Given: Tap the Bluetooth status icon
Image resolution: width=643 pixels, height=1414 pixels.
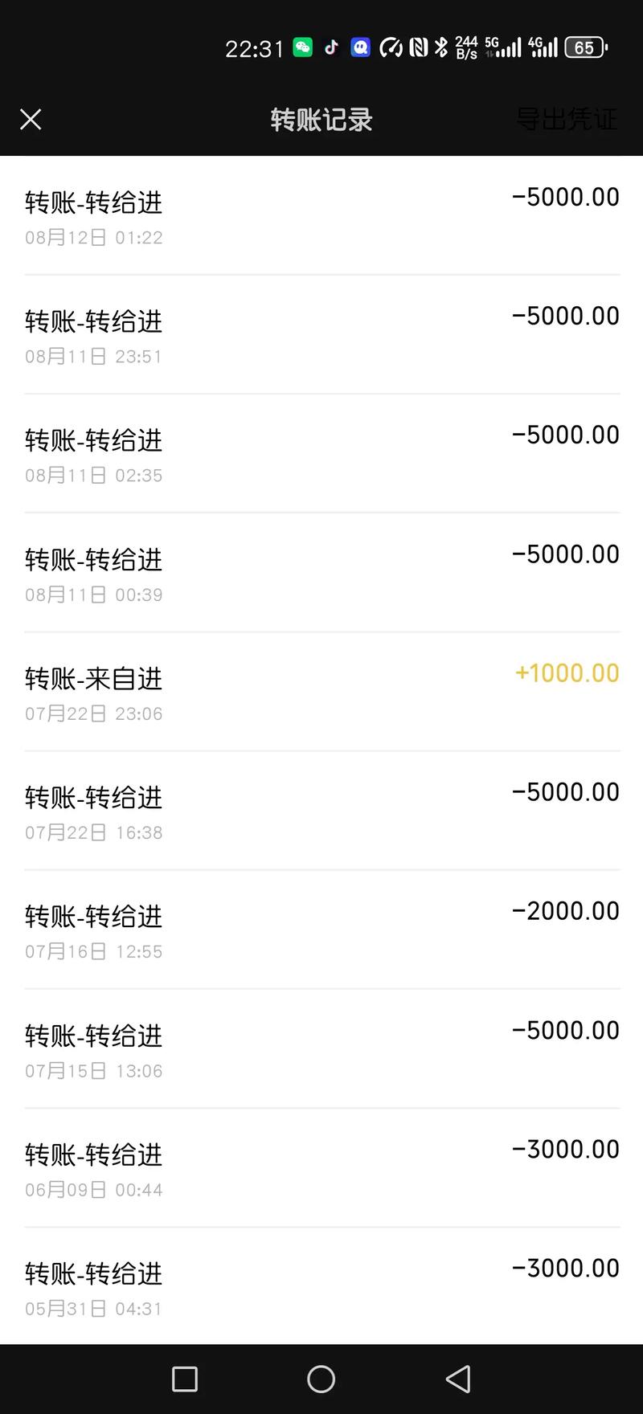Looking at the screenshot, I should (x=441, y=48).
